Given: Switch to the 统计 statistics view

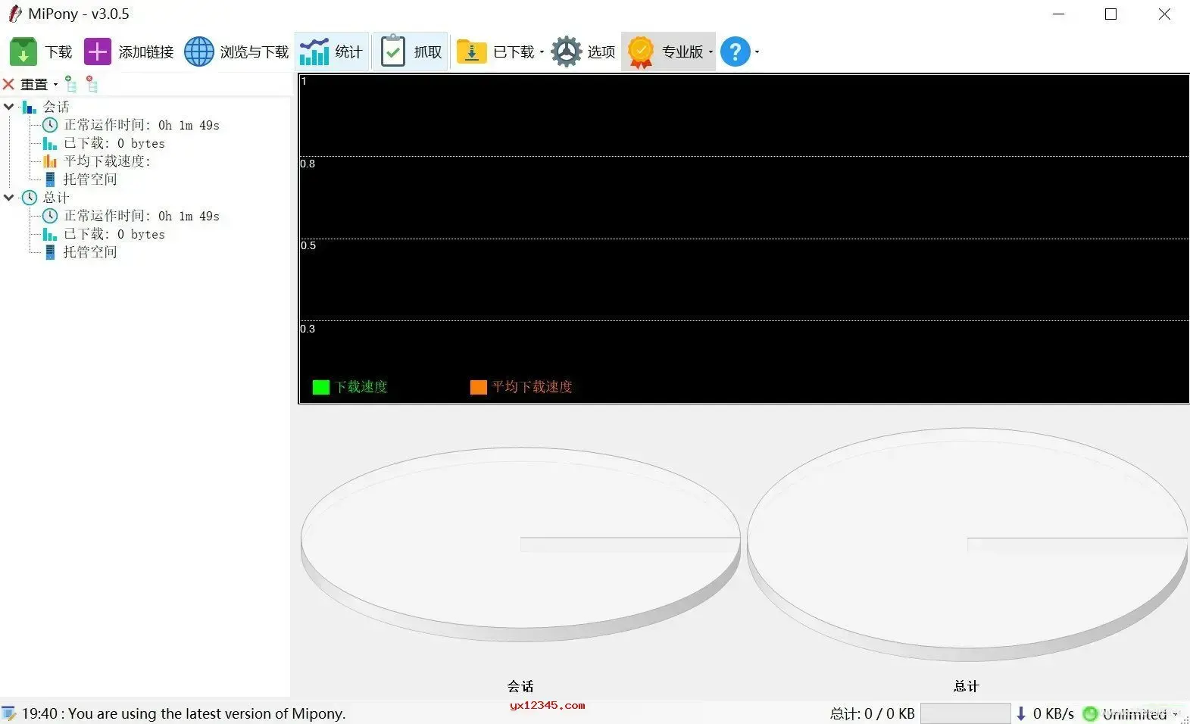Looking at the screenshot, I should click(x=332, y=51).
